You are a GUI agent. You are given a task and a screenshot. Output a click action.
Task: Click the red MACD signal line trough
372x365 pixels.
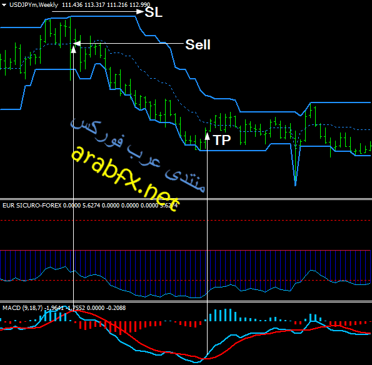point(206,358)
